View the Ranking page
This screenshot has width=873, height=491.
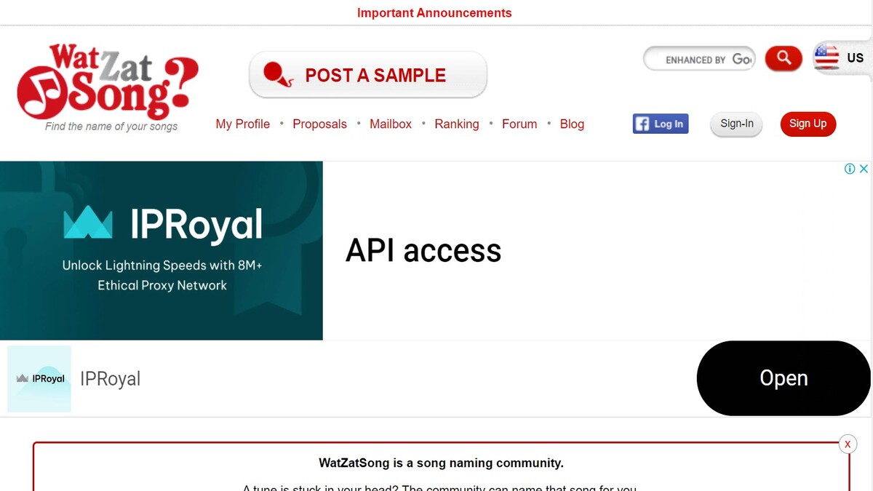tap(457, 124)
